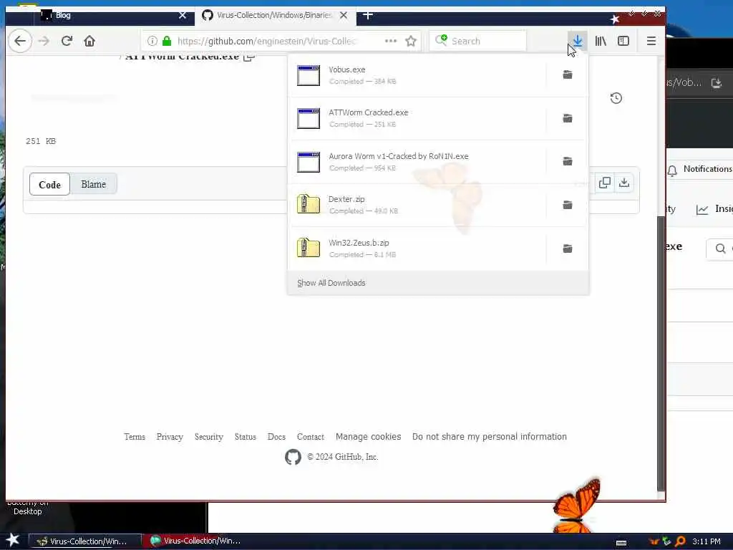The image size is (733, 550).
Task: Open the Dexter.zip download entry
Action: click(x=416, y=205)
